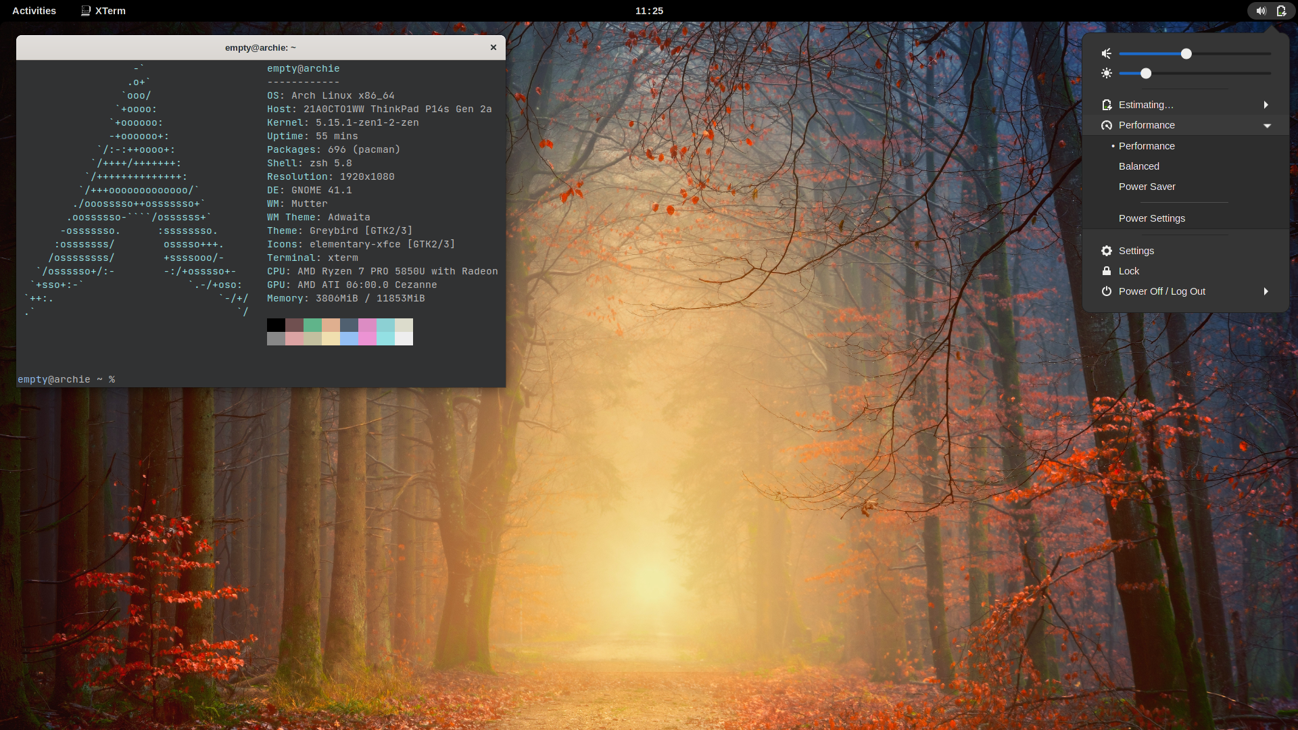
Task: Click the WM: Mutter line
Action: click(x=297, y=204)
